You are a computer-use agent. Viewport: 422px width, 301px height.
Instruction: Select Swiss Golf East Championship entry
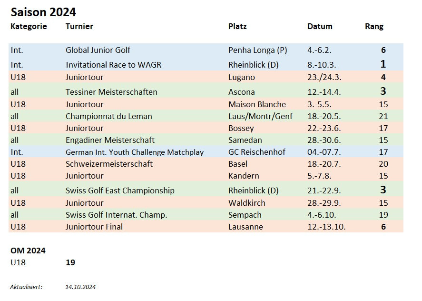pyautogui.click(x=120, y=191)
